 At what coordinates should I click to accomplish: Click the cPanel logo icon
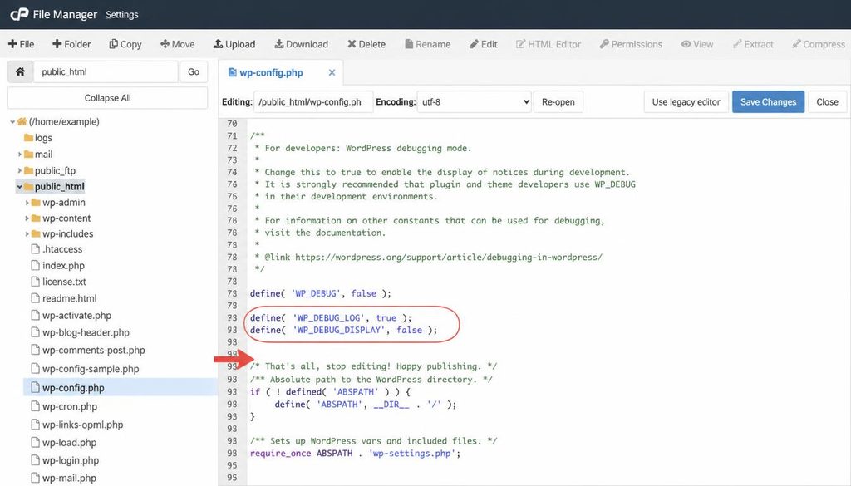click(19, 15)
